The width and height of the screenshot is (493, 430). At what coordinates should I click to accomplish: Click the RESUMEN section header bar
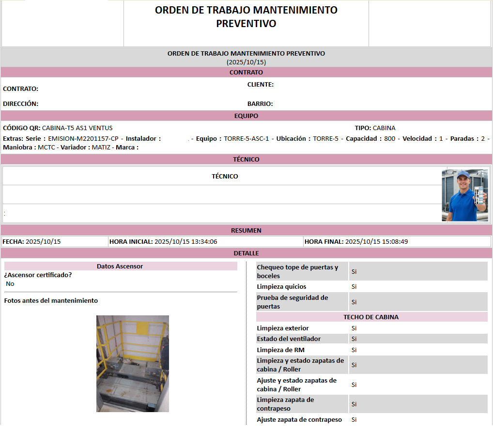click(246, 231)
